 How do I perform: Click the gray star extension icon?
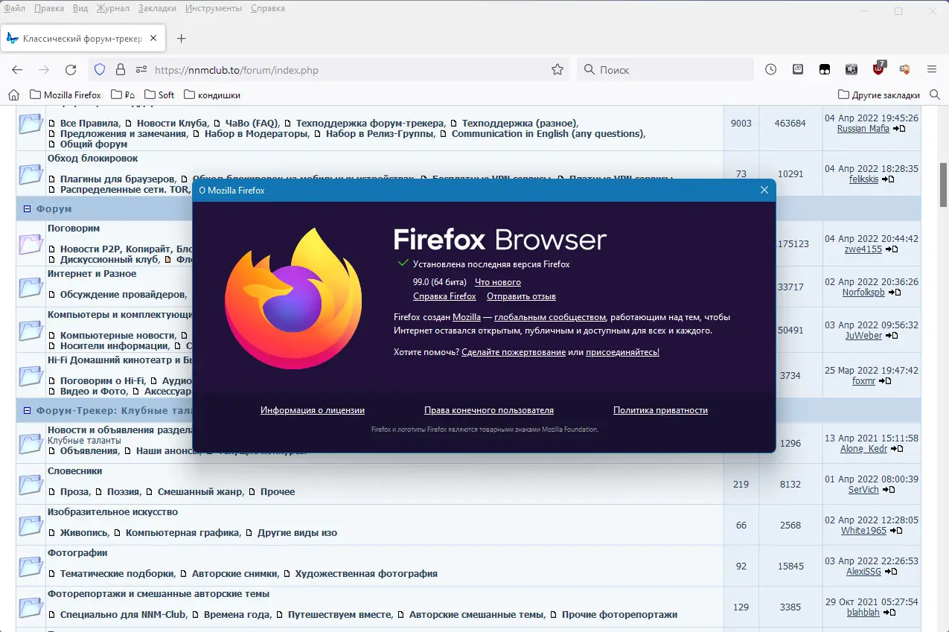[851, 69]
